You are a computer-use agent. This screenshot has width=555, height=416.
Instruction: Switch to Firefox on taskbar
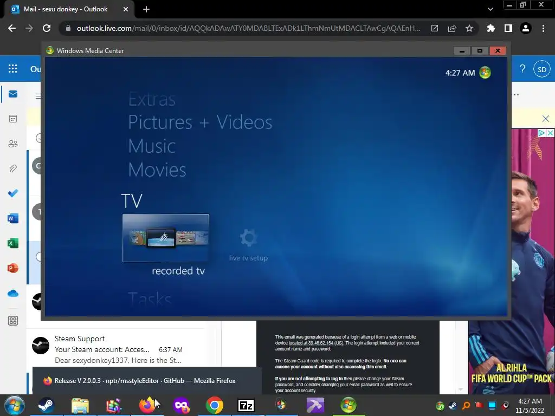click(147, 405)
